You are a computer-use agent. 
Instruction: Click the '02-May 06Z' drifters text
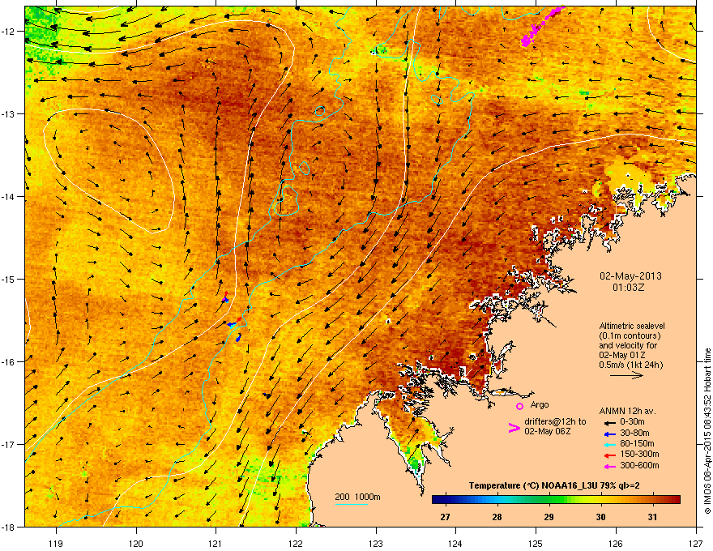(x=547, y=431)
